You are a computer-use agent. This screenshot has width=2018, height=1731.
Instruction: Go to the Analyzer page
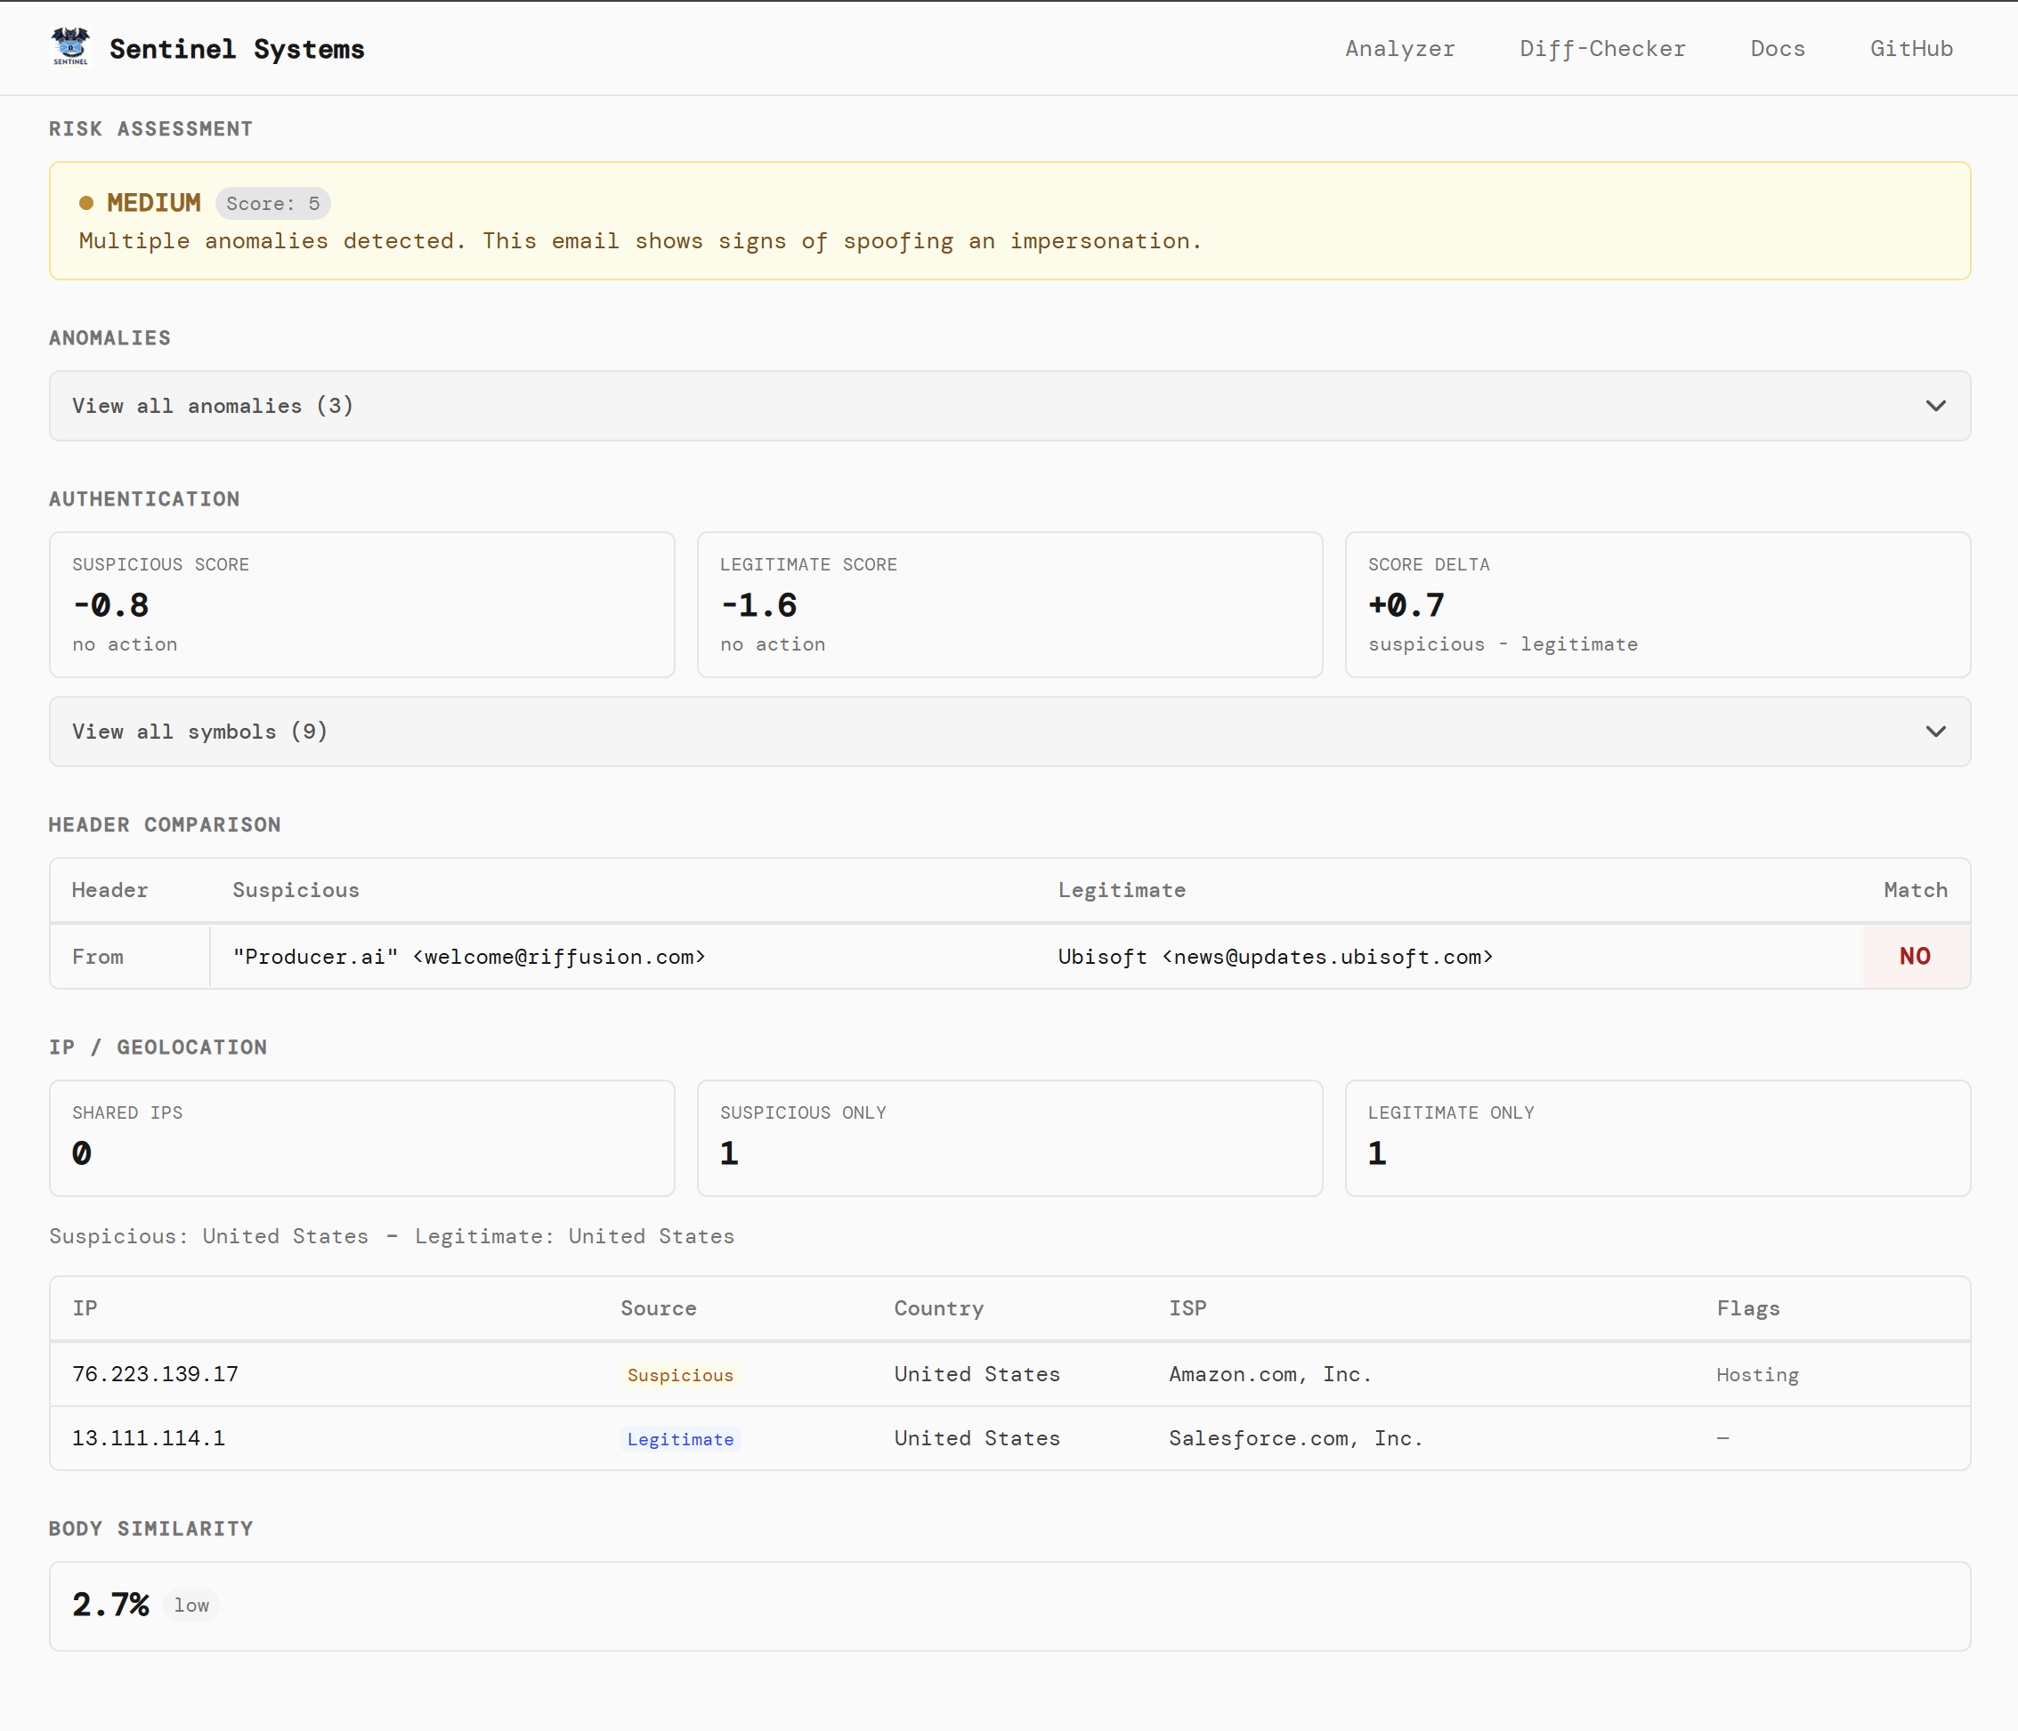point(1399,49)
